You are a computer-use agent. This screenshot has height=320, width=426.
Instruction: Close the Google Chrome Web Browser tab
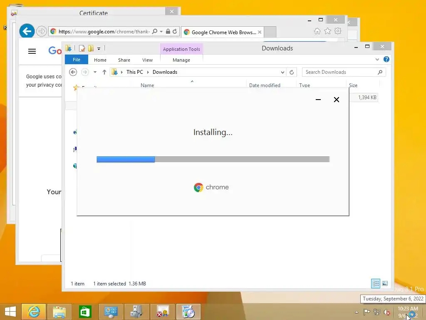260,32
